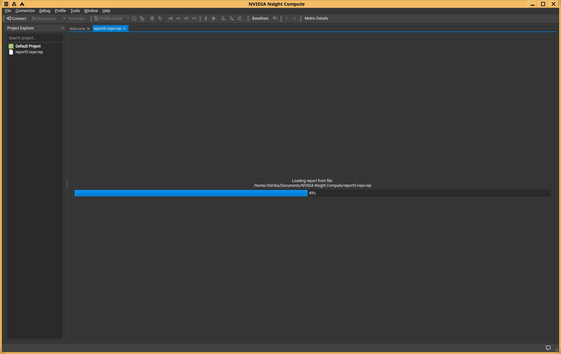The width and height of the screenshot is (561, 354).
Task: Click the report loading progress bar
Action: pos(312,193)
